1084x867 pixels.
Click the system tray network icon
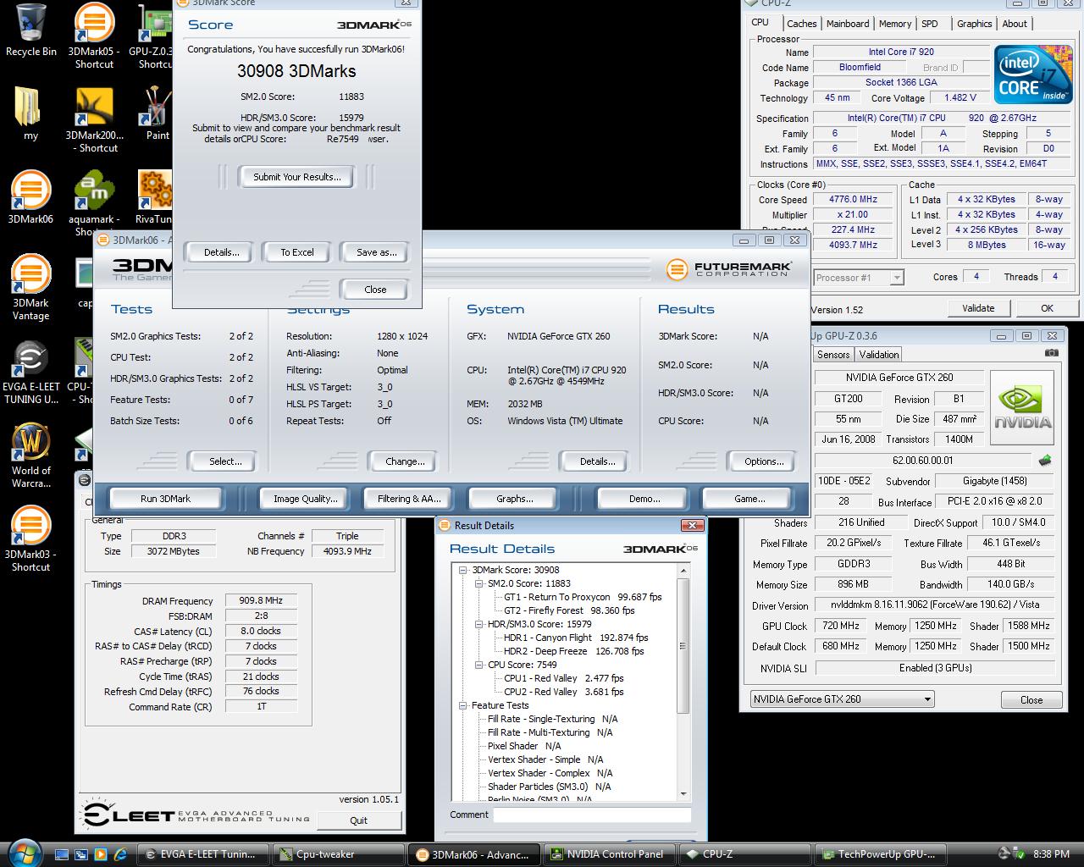coord(1017,854)
